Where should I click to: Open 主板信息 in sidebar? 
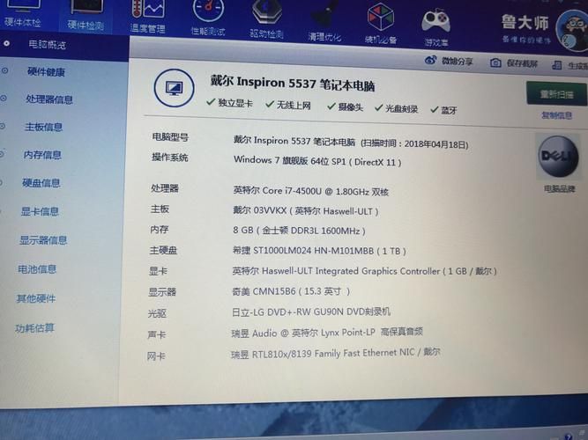(x=43, y=127)
